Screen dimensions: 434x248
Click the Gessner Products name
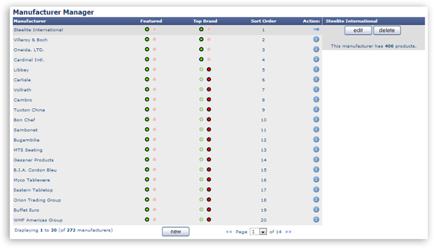pos(34,160)
